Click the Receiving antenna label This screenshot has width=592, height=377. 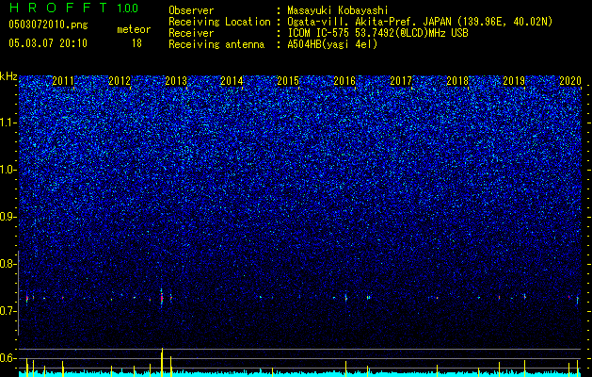point(216,44)
